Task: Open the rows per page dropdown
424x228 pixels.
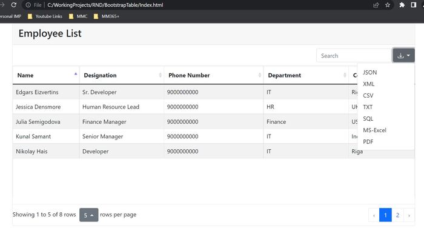Action: click(88, 215)
